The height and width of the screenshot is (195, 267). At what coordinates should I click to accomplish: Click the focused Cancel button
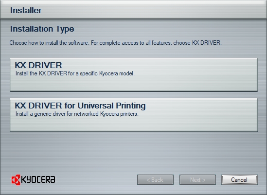[x=239, y=179]
